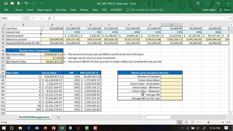Open PowerPoint from the taskbar

click(54, 128)
